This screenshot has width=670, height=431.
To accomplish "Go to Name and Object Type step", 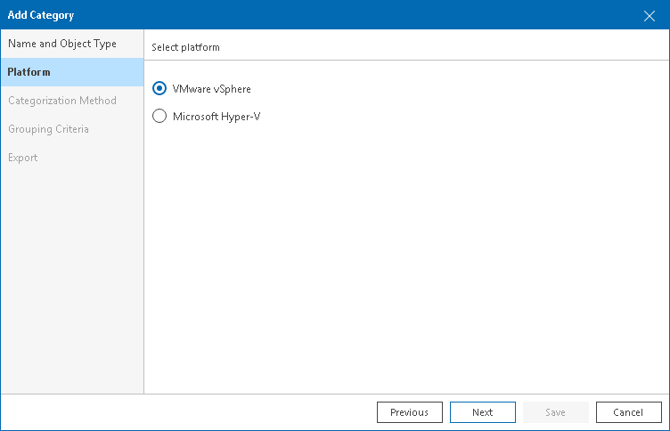I will pyautogui.click(x=62, y=44).
